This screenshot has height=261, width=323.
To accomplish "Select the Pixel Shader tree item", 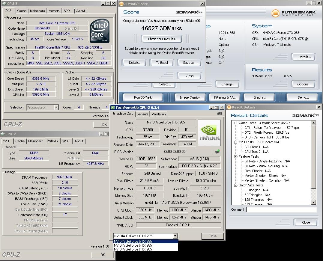I will [x=258, y=171].
